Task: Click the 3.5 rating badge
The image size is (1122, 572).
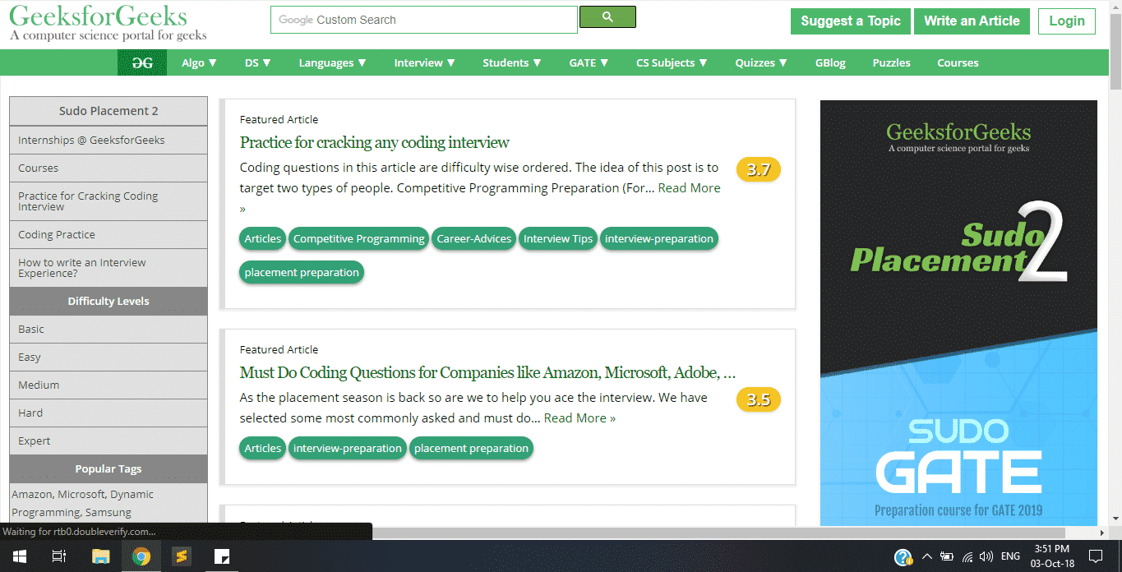Action: tap(758, 399)
